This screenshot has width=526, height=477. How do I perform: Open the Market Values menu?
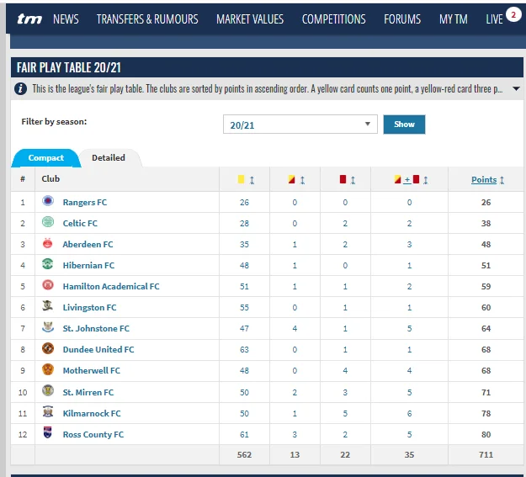250,19
